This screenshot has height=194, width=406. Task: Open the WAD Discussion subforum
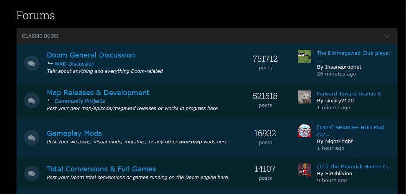coord(74,64)
